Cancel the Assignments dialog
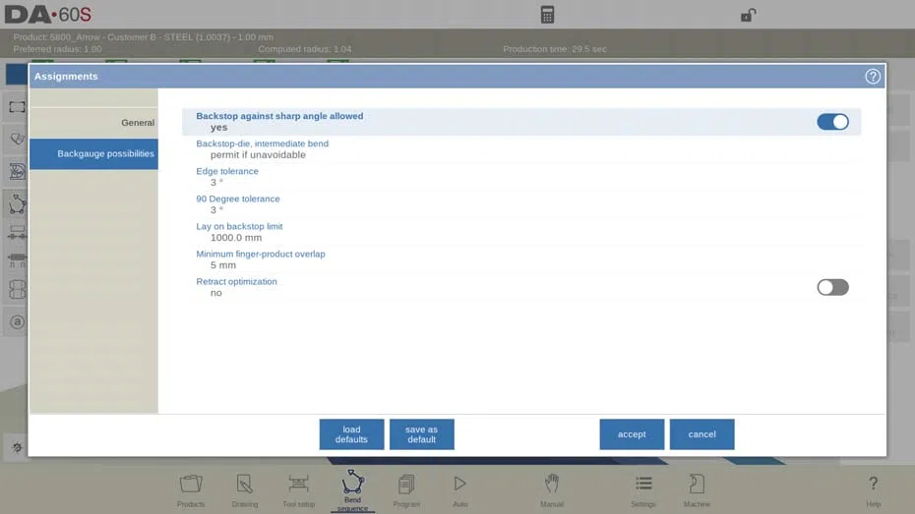This screenshot has width=915, height=514. [701, 434]
